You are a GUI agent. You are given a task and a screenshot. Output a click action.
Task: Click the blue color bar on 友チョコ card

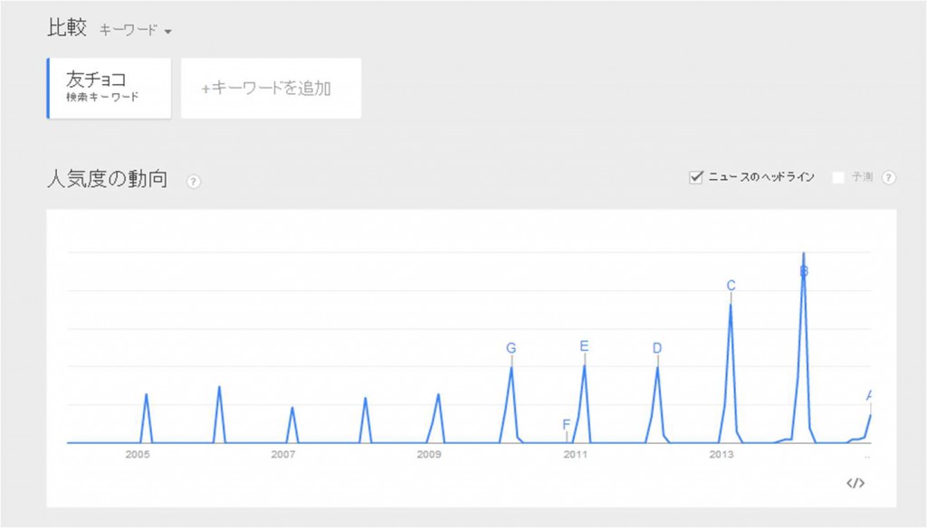coord(48,88)
